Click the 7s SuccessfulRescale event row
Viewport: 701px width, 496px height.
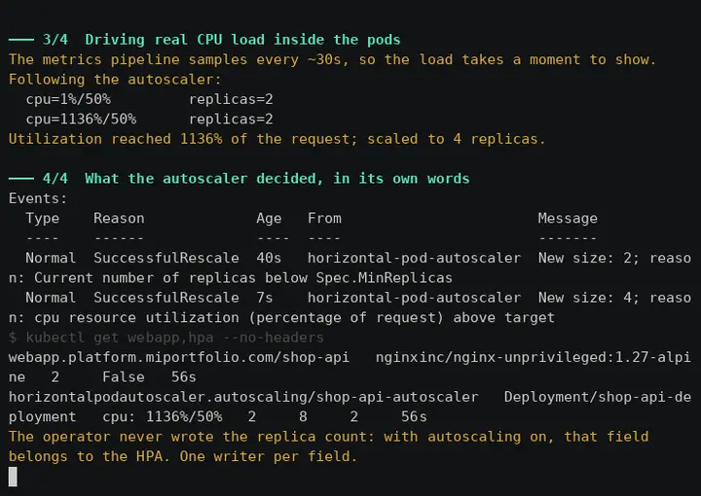pos(350,307)
